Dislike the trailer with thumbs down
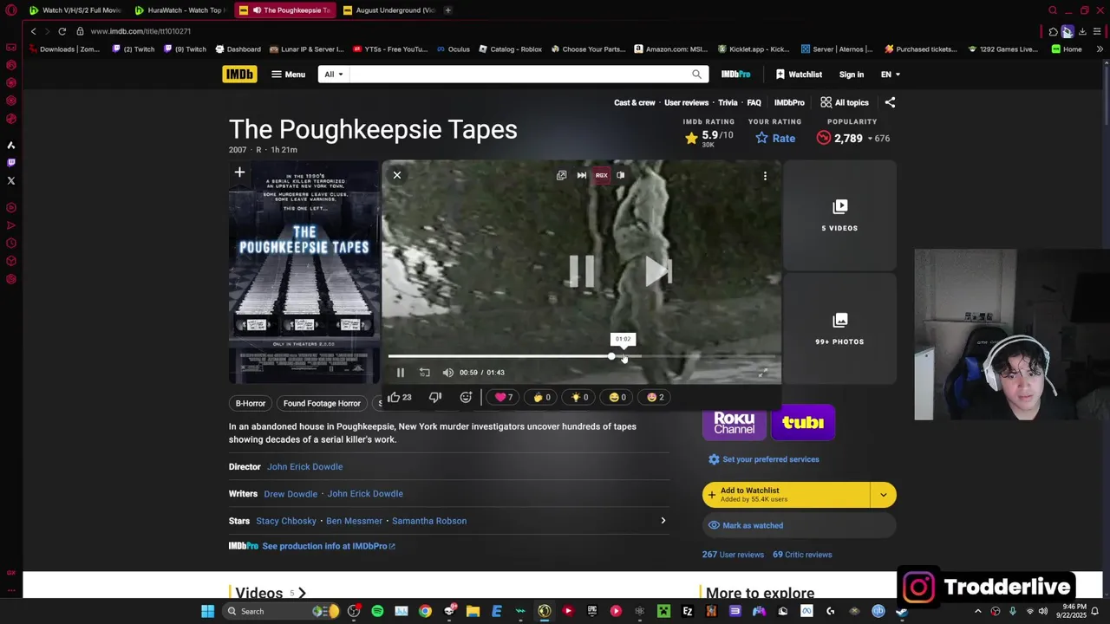Viewport: 1110px width, 624px height. pos(435,397)
